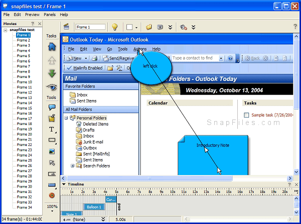Click the Frame 1 name field

click(91, 27)
